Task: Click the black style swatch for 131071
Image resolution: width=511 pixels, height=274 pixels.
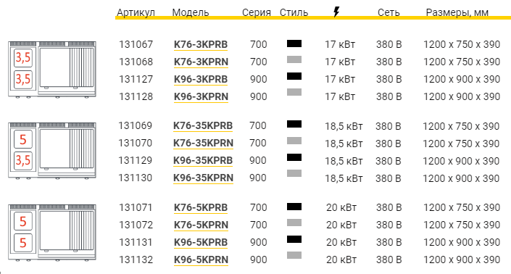Action: pyautogui.click(x=294, y=207)
